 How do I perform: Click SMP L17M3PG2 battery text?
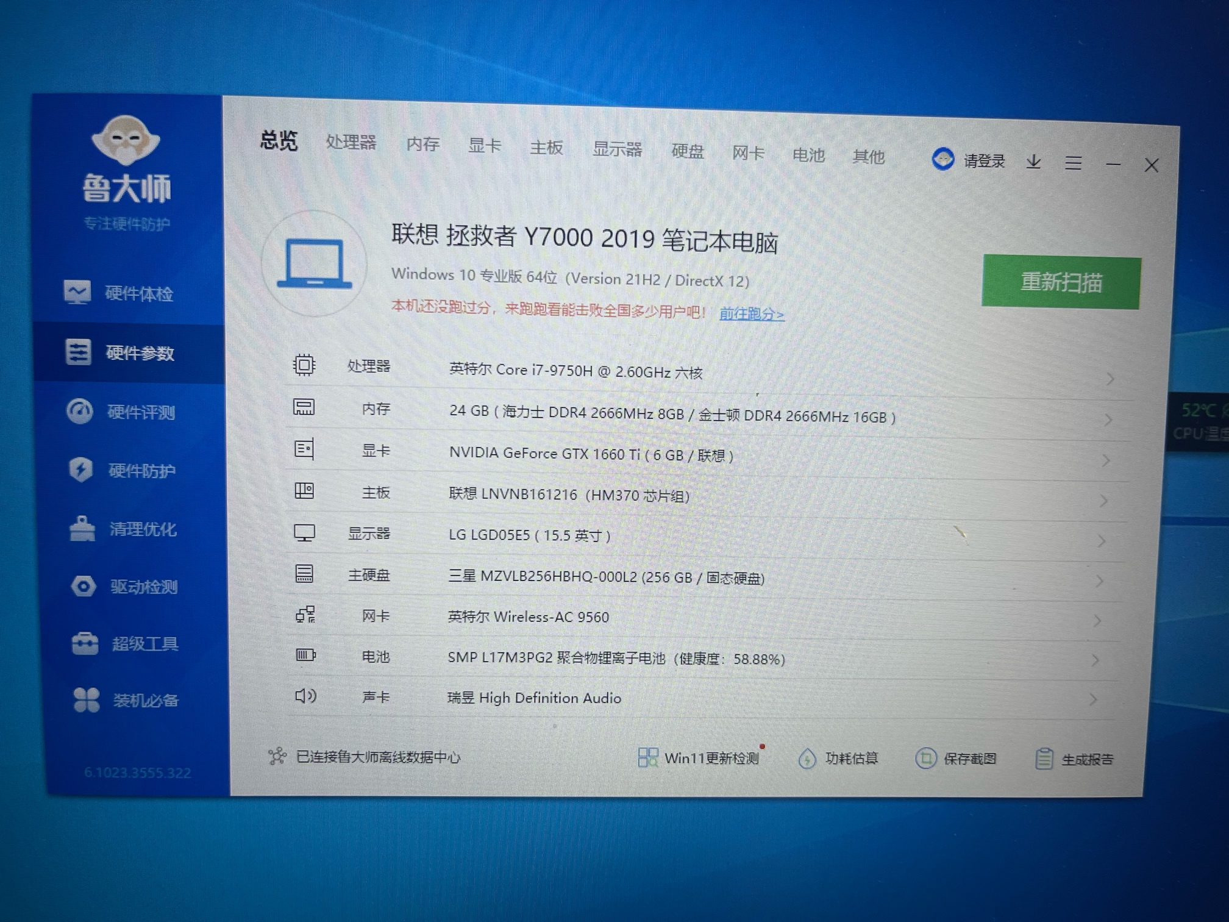(616, 658)
